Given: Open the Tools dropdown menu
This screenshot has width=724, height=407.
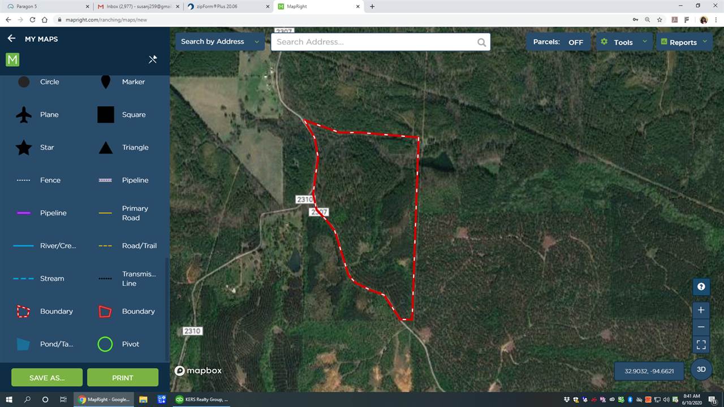Looking at the screenshot, I should point(624,42).
